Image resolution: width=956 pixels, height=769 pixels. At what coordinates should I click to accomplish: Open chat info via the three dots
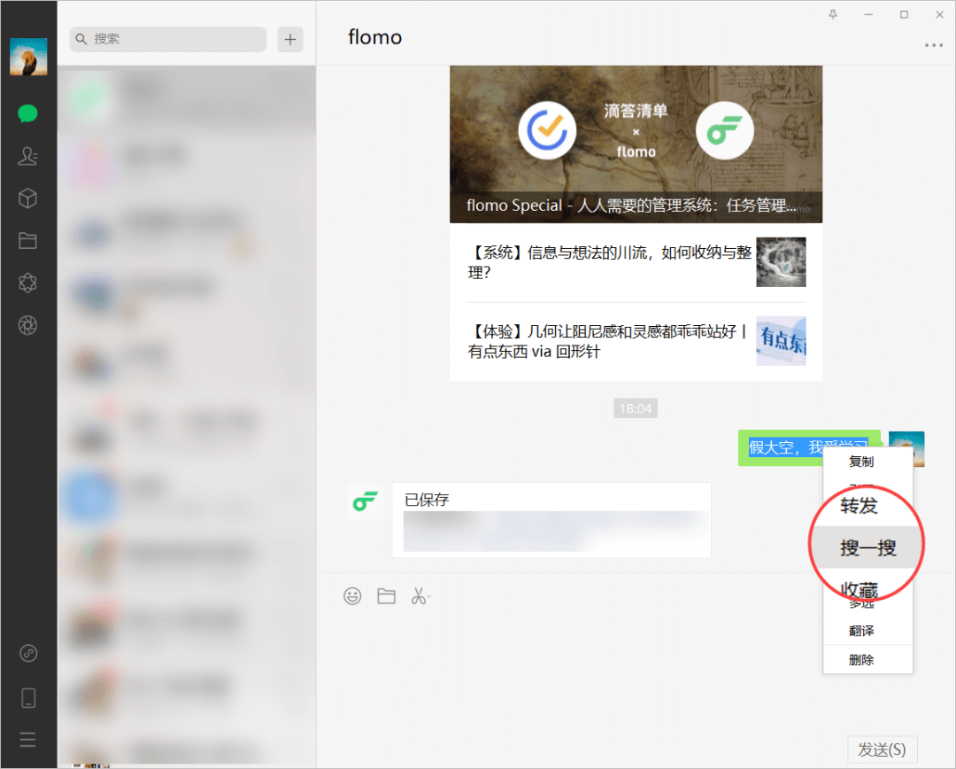[934, 45]
